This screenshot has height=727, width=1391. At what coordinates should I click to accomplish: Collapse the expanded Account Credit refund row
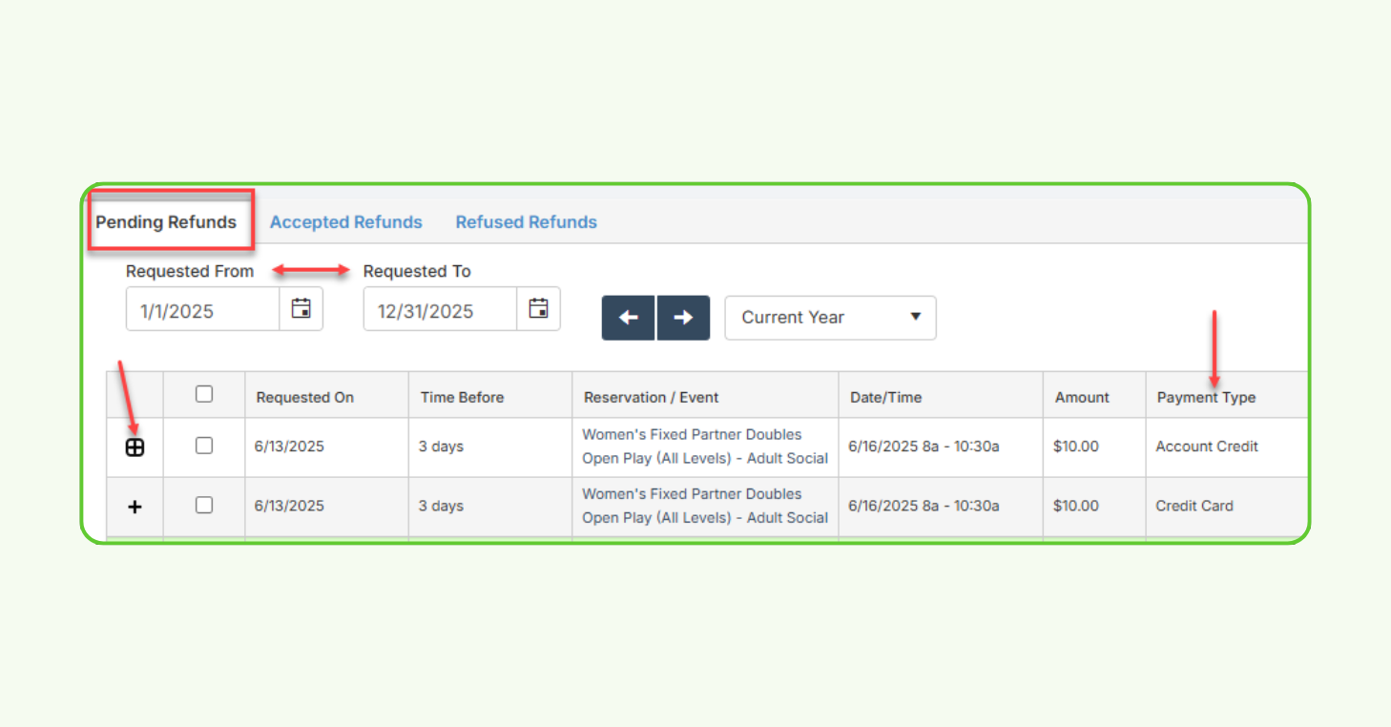[135, 447]
